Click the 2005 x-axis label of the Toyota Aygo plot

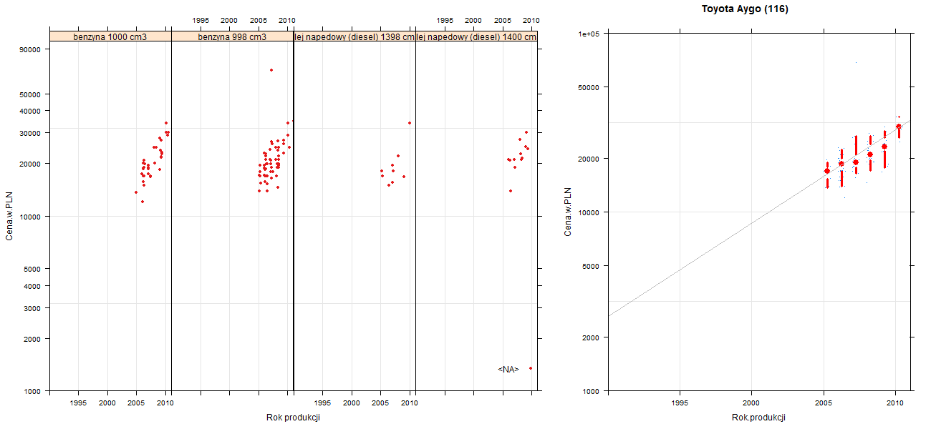824,403
